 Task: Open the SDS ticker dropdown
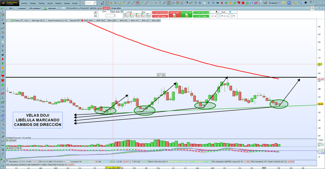click(x=11, y=8)
